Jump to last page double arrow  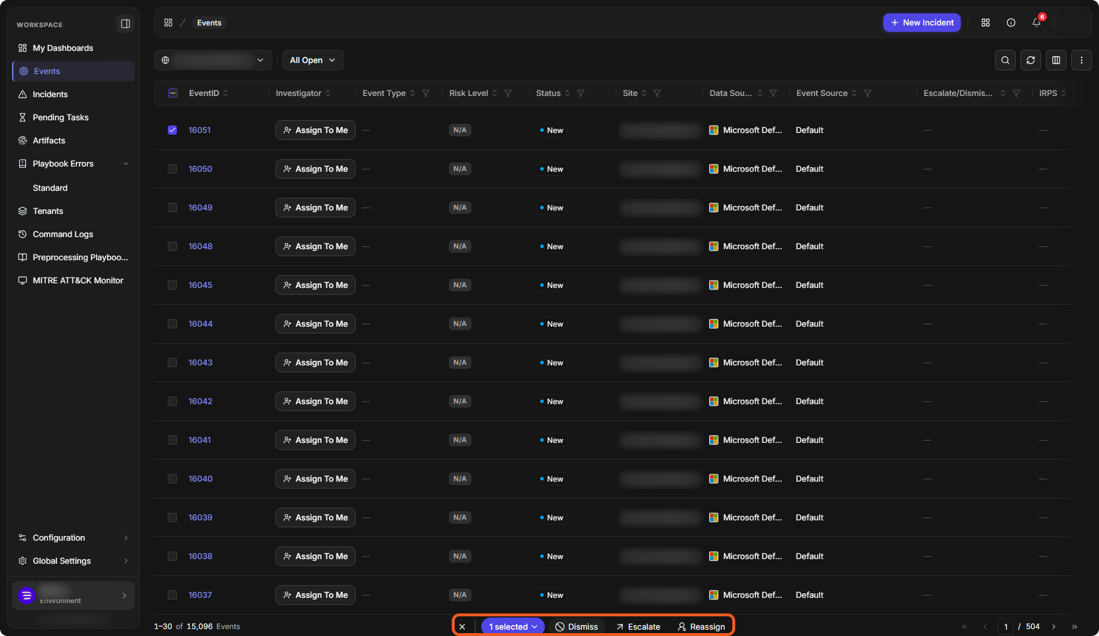[x=1075, y=627]
